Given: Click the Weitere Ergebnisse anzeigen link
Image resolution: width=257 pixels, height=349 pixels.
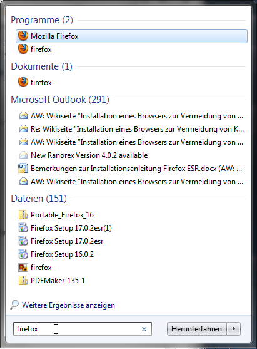Looking at the screenshot, I should click(68, 305).
